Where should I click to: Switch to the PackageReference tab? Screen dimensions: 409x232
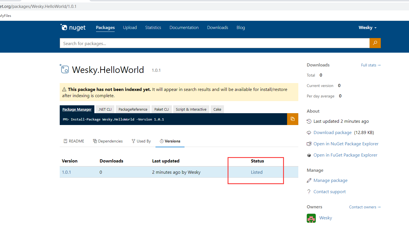pos(133,109)
